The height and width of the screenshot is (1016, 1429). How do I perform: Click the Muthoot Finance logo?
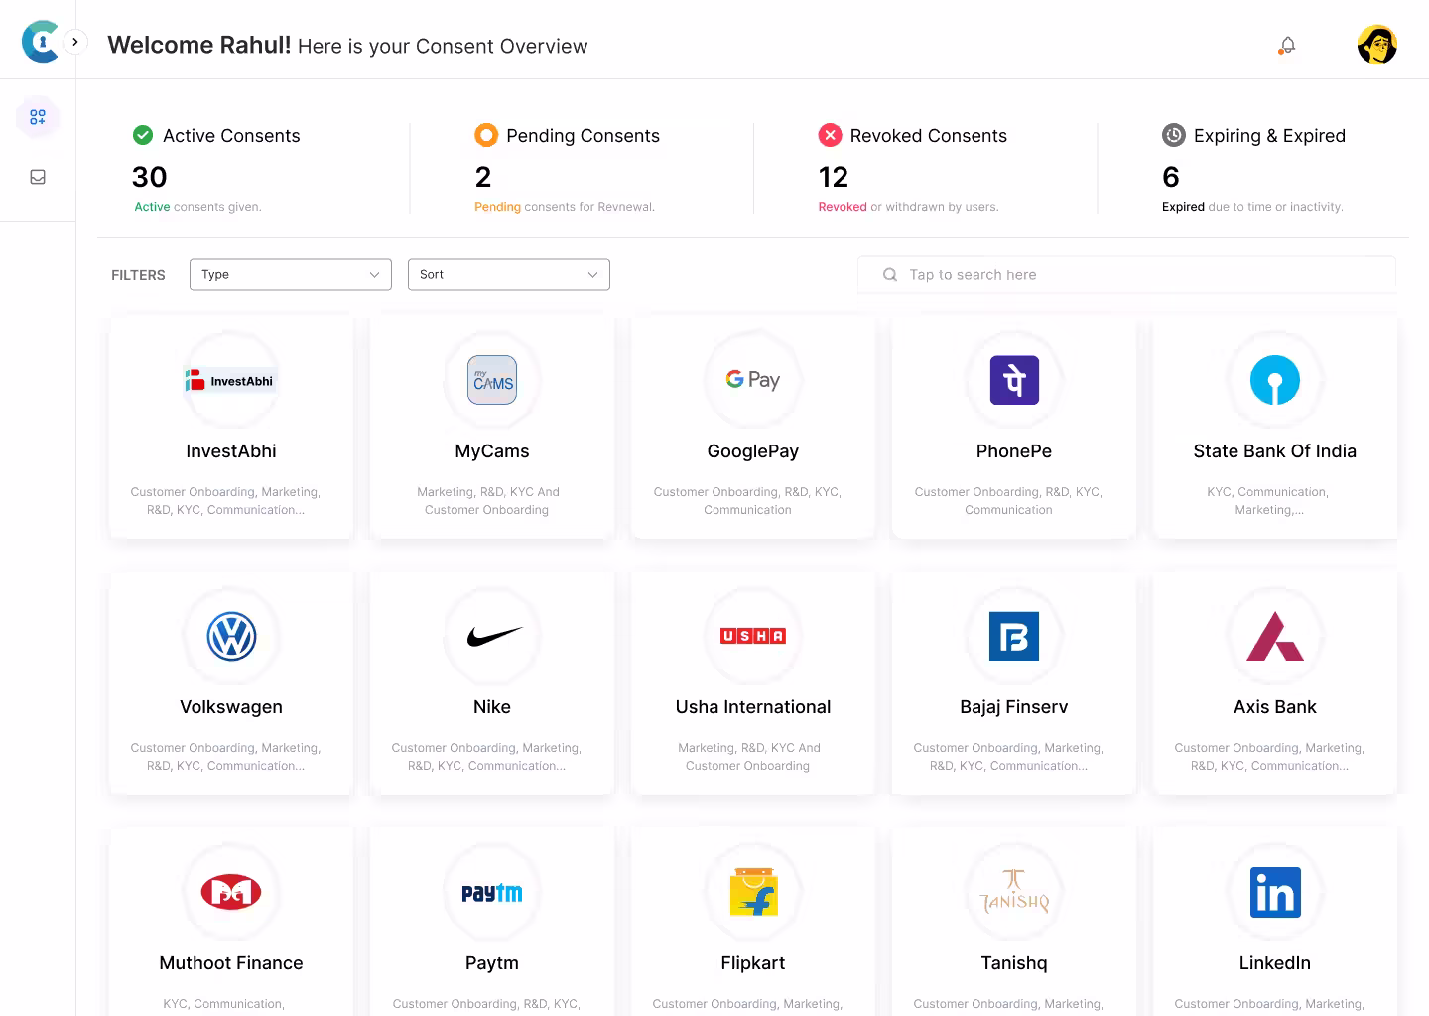point(231,892)
